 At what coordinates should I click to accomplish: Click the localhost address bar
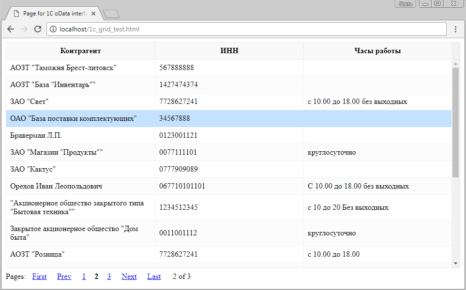click(242, 29)
